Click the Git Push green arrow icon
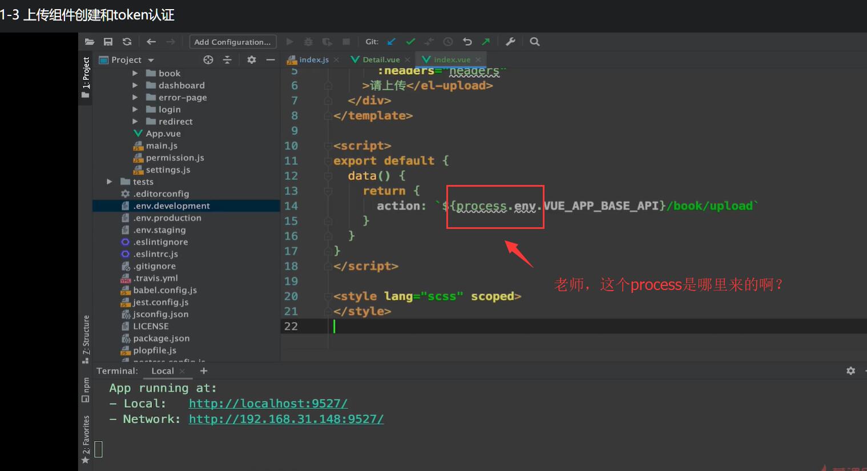Image resolution: width=867 pixels, height=471 pixels. (486, 42)
